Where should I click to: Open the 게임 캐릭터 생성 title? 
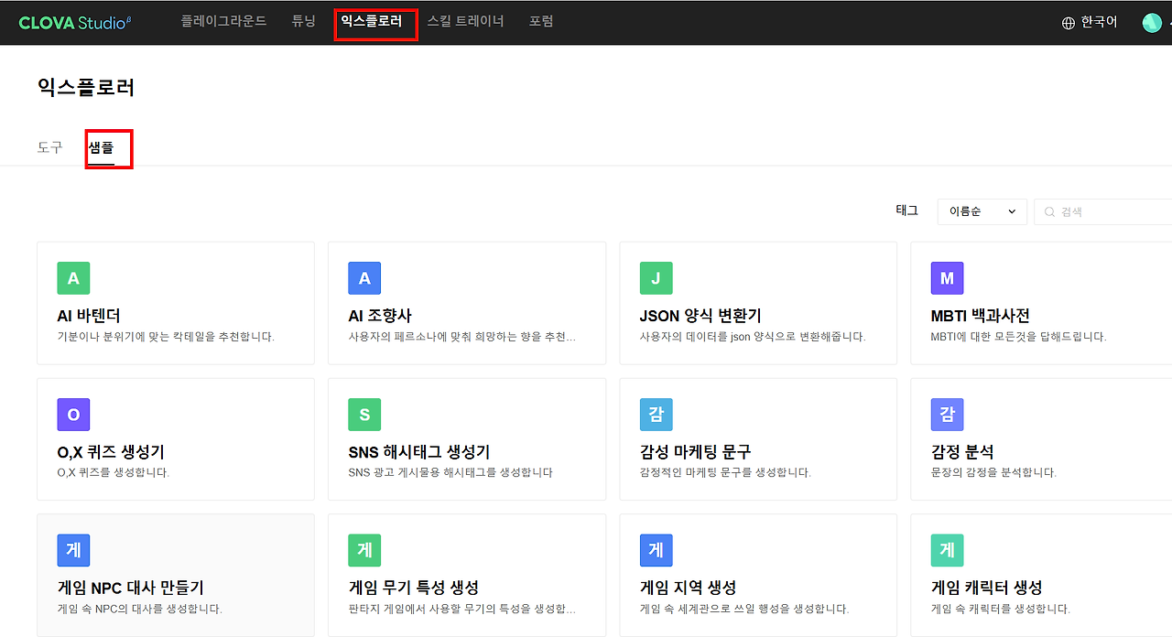pyautogui.click(x=986, y=588)
